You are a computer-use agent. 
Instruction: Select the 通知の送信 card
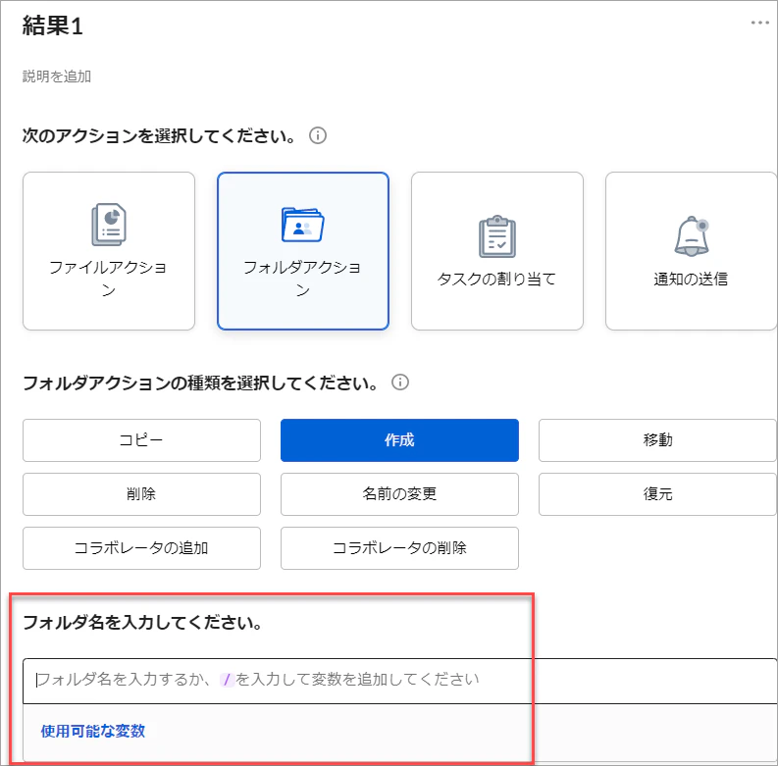tap(691, 251)
